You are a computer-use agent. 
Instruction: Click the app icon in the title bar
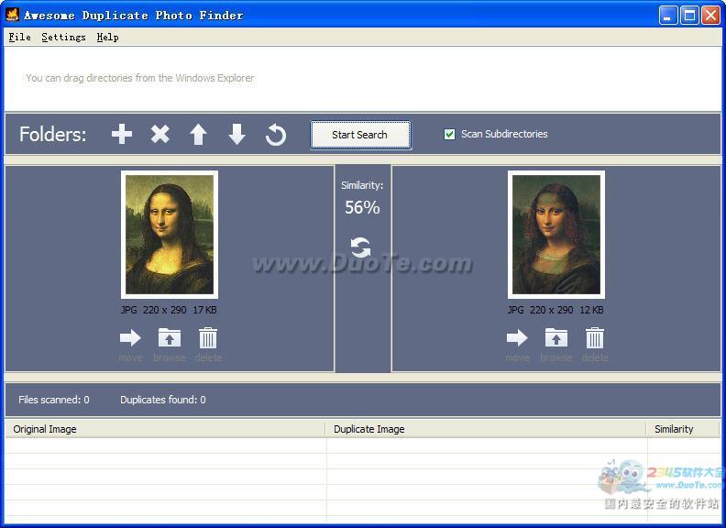(12, 15)
